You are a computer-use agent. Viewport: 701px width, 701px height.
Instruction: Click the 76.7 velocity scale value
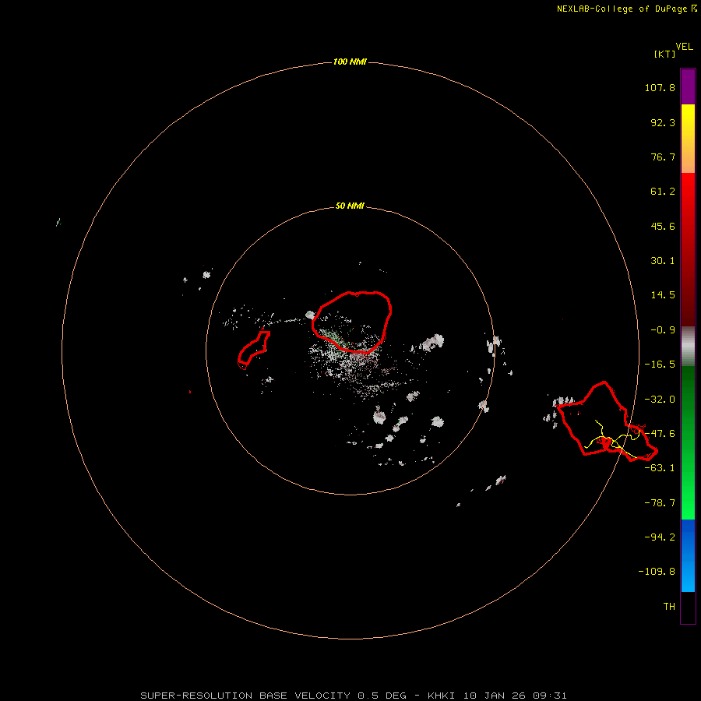(x=663, y=157)
